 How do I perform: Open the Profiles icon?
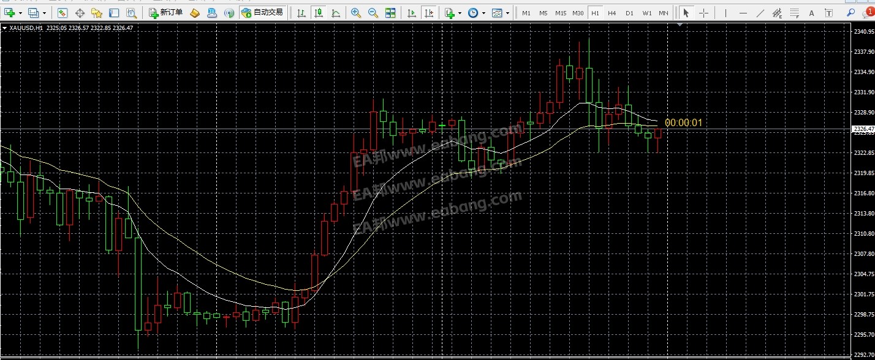(33, 13)
